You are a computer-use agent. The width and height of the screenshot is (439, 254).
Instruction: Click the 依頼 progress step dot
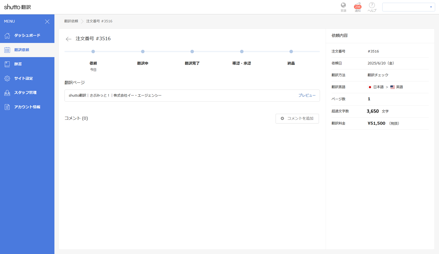[x=93, y=51]
